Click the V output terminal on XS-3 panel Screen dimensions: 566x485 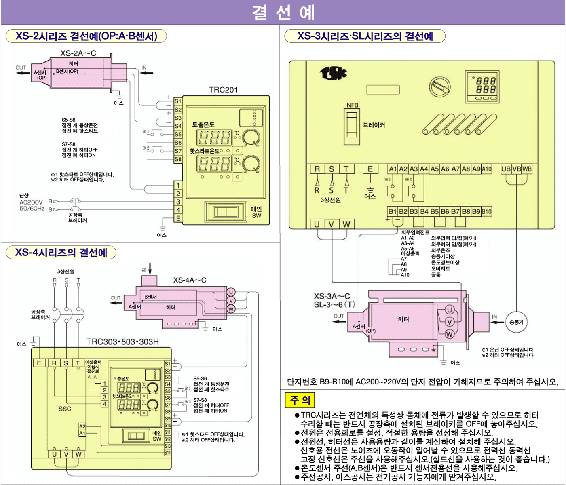tap(332, 224)
